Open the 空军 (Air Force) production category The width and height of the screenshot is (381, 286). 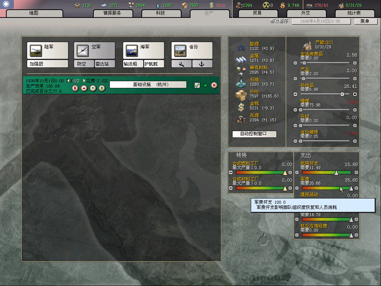click(x=94, y=50)
